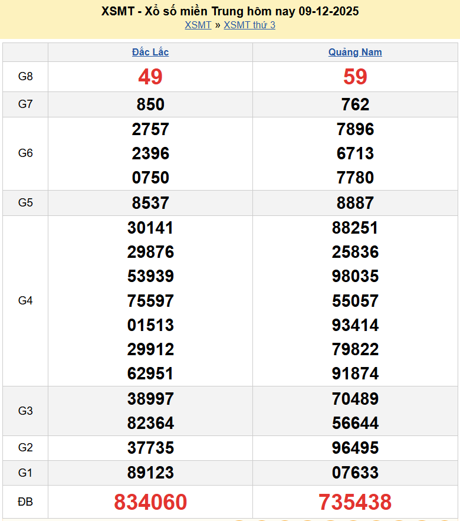This screenshot has height=521, width=460.
Task: Click the Đắc Lắc special prize 834060
Action: coord(150,502)
